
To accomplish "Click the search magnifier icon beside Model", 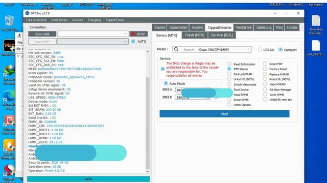I will 176,49.
